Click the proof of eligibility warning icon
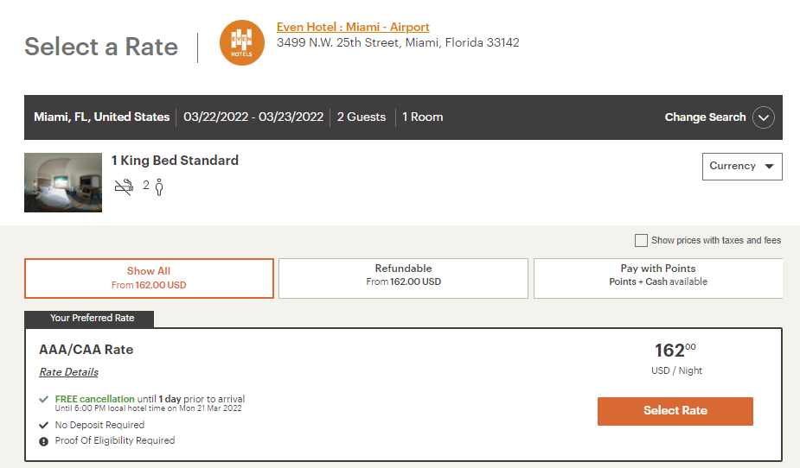 43,440
